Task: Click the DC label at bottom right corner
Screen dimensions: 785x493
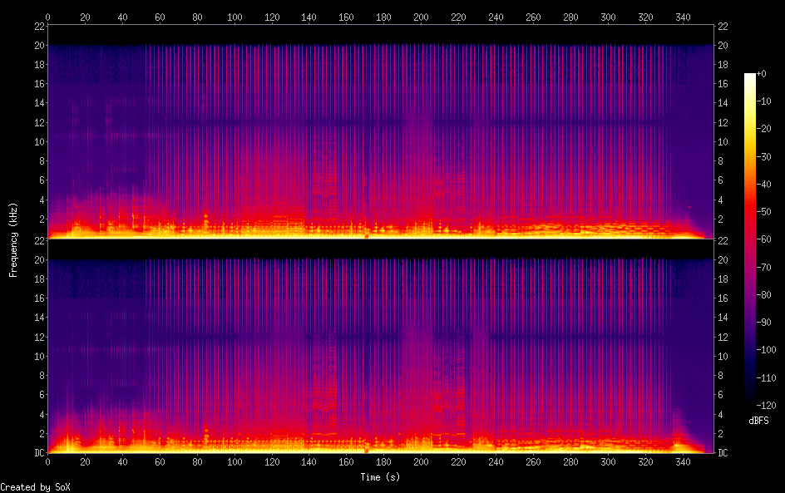Action: click(x=723, y=452)
